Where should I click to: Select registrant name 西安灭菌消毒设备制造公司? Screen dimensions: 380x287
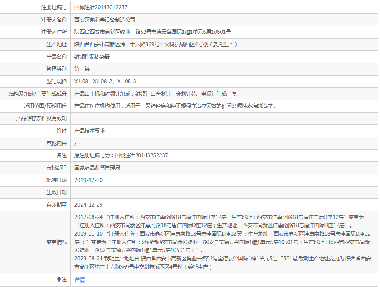(x=105, y=20)
